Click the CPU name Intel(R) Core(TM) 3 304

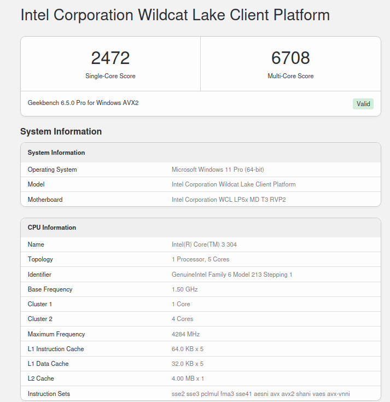(204, 244)
